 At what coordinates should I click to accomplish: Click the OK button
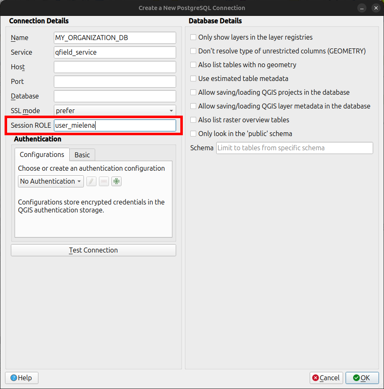362,378
